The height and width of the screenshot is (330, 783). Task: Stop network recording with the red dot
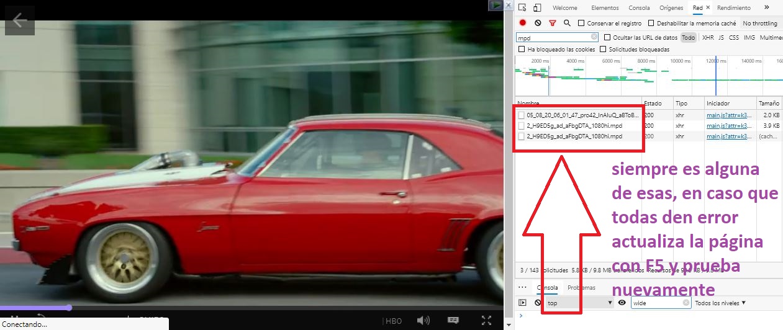tap(523, 23)
